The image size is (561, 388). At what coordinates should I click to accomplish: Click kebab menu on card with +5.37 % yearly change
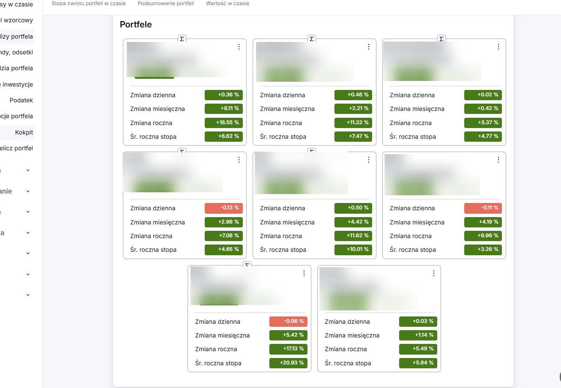(498, 47)
